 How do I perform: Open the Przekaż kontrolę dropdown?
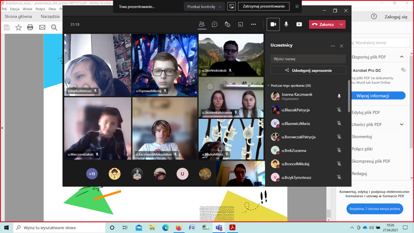coord(204,7)
